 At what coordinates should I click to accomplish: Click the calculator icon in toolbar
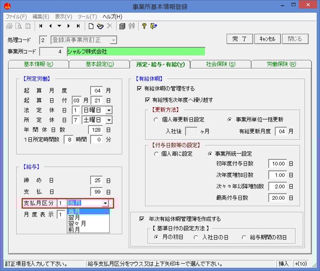pyautogui.click(x=122, y=26)
